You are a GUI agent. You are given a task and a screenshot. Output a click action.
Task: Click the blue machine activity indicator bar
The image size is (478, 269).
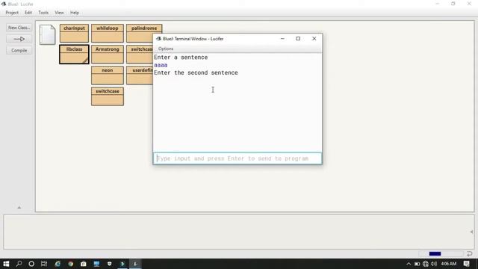pyautogui.click(x=435, y=254)
